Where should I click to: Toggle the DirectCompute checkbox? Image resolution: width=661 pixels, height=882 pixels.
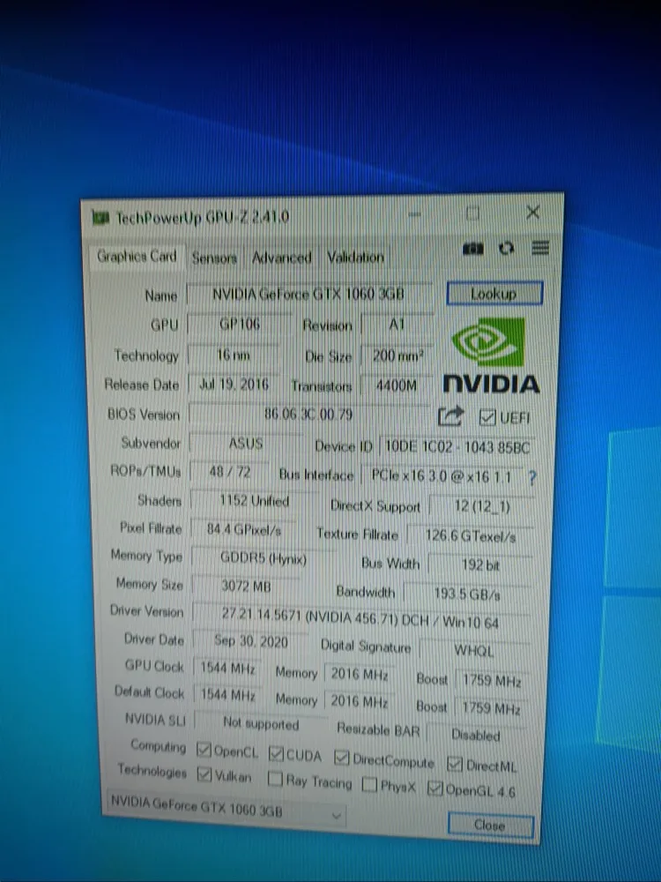(341, 758)
